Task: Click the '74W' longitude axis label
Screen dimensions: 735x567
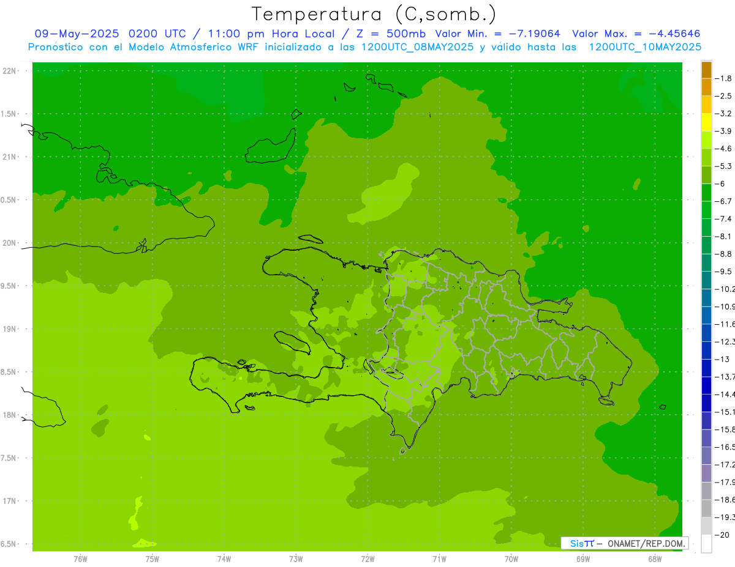Action: (x=224, y=559)
